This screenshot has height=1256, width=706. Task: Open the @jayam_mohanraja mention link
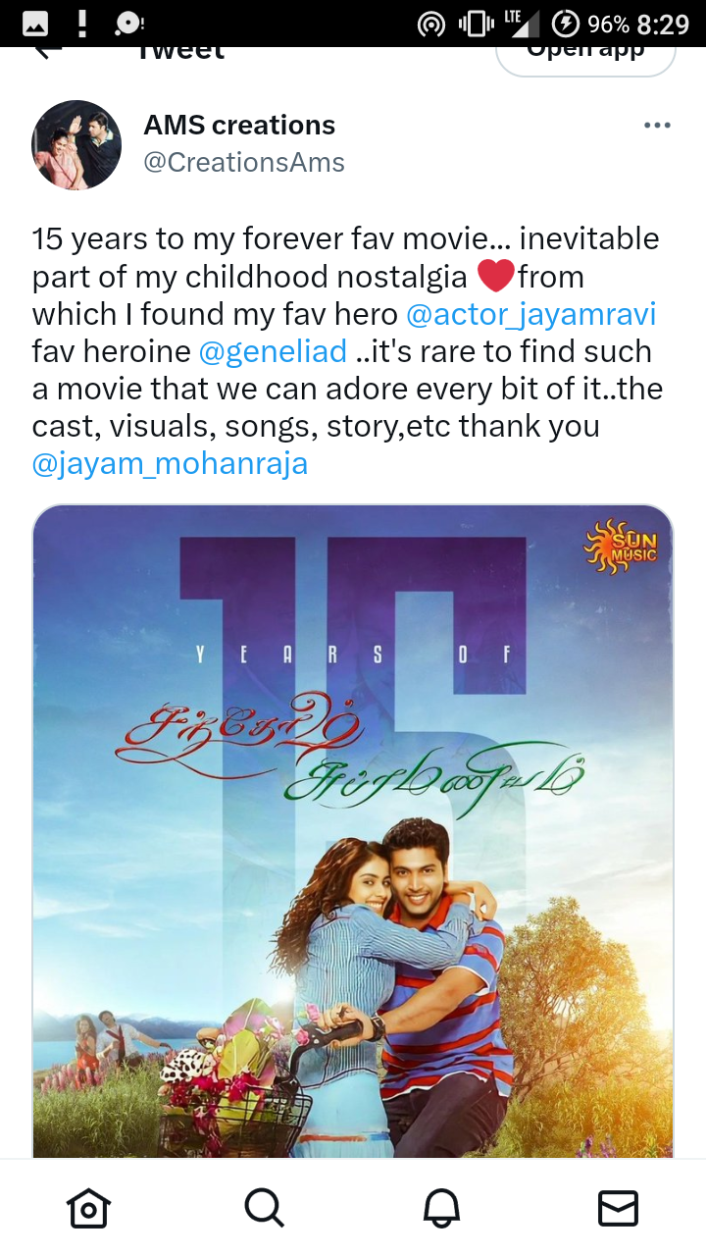(170, 463)
